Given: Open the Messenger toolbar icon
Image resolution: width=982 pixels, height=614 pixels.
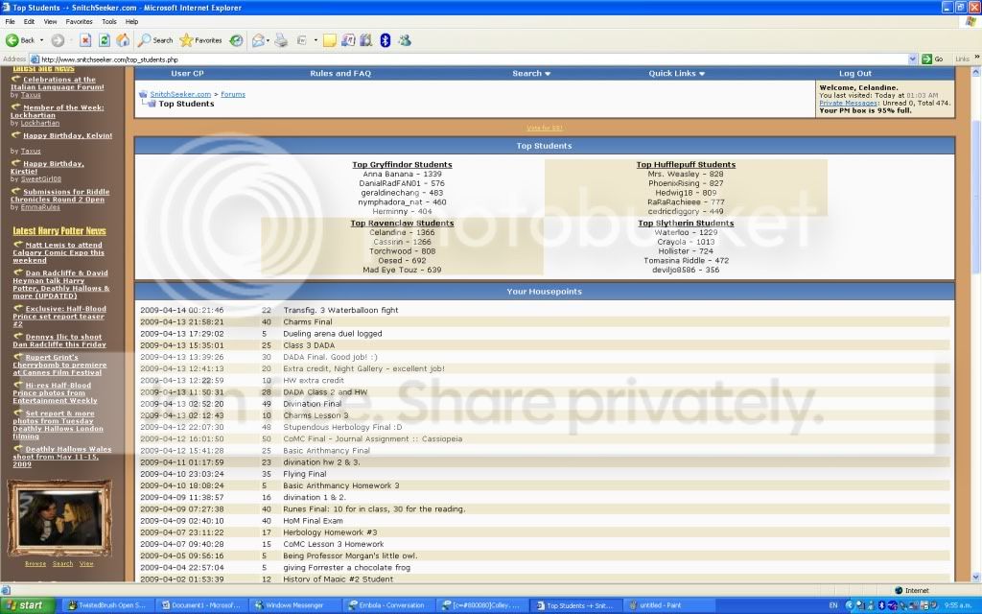Looking at the screenshot, I should pos(405,40).
